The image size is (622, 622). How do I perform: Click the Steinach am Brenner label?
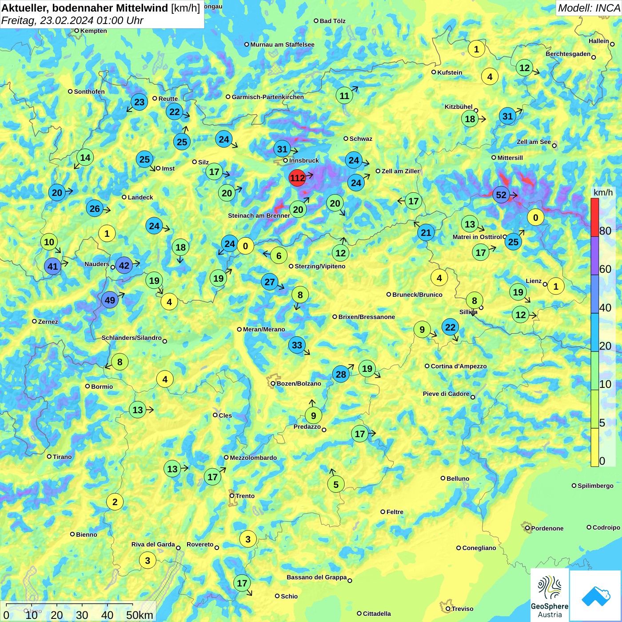click(x=259, y=215)
